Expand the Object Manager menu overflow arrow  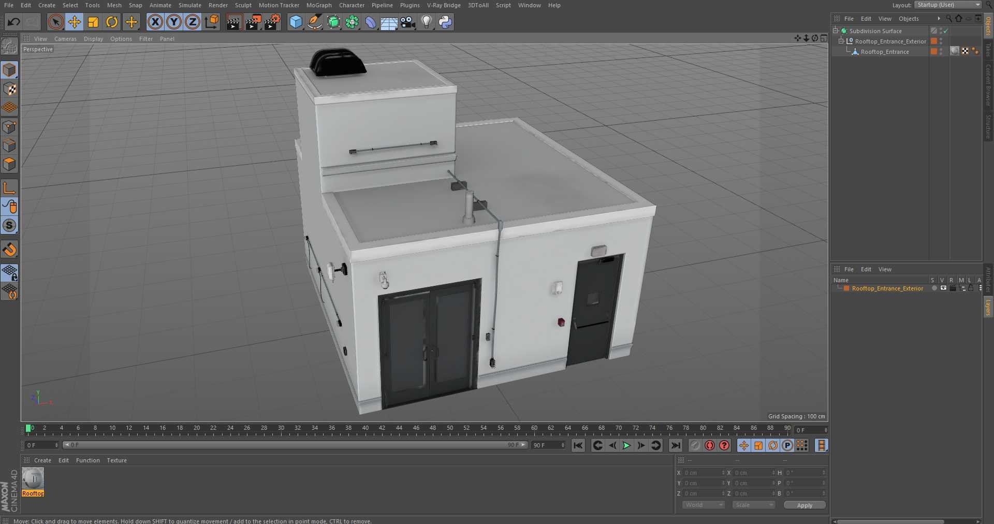(x=939, y=19)
